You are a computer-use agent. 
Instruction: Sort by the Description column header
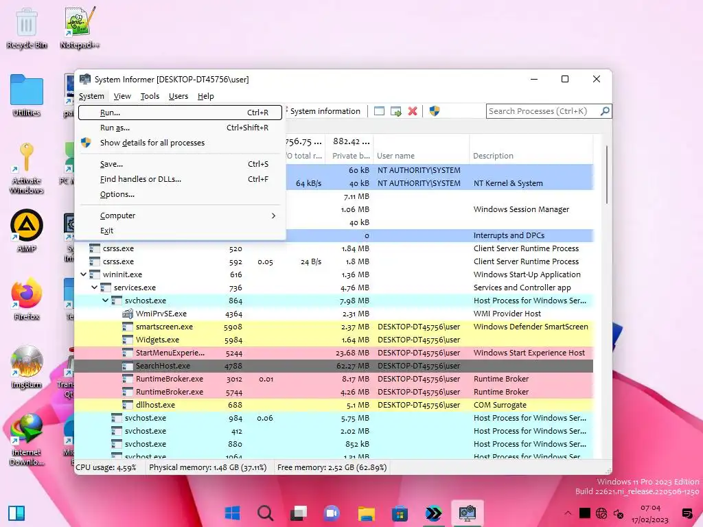(531, 156)
